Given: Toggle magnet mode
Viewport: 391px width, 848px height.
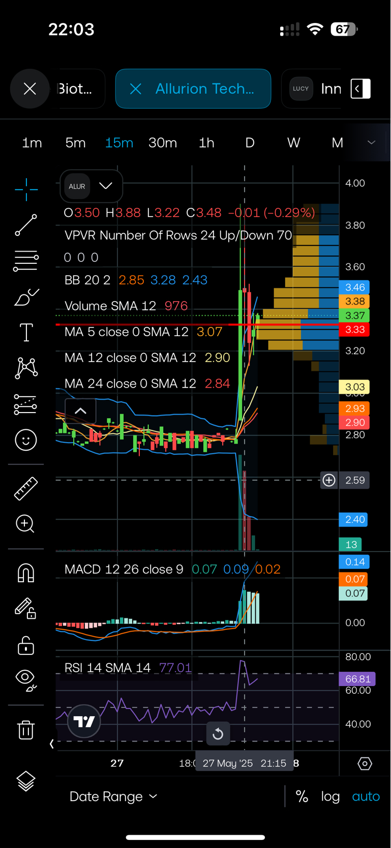Looking at the screenshot, I should pos(26,573).
